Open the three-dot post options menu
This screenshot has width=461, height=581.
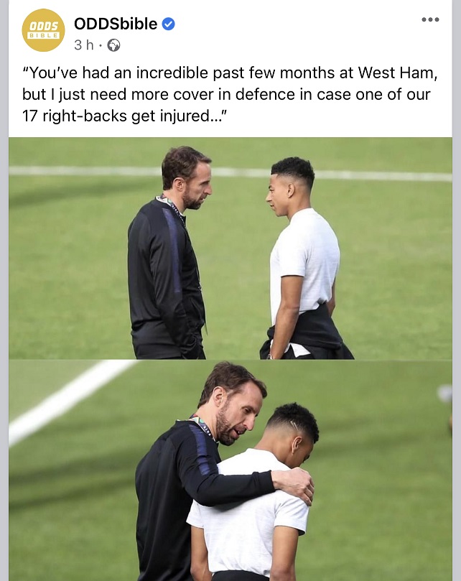click(x=430, y=19)
